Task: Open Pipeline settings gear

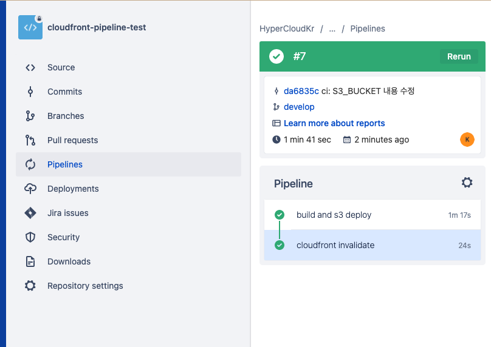Action: [467, 183]
